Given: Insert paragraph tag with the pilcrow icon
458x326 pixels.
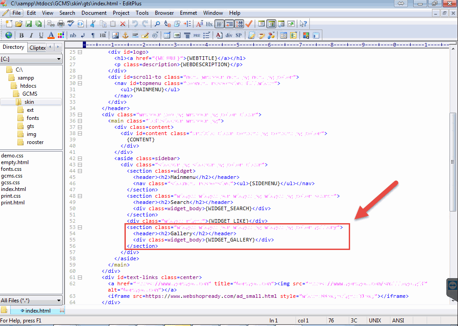Looking at the screenshot, I should coord(93,35).
